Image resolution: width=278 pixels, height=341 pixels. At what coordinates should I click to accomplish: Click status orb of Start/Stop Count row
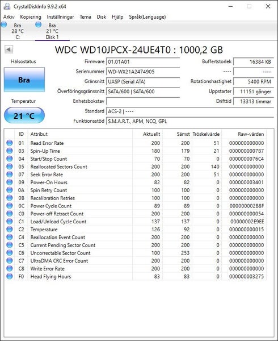pos(10,159)
